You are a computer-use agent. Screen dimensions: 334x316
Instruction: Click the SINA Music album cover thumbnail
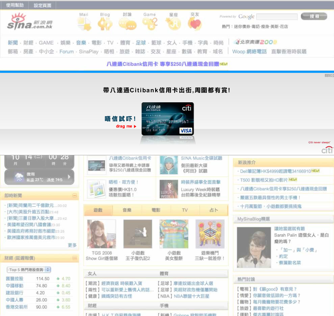[169, 165]
